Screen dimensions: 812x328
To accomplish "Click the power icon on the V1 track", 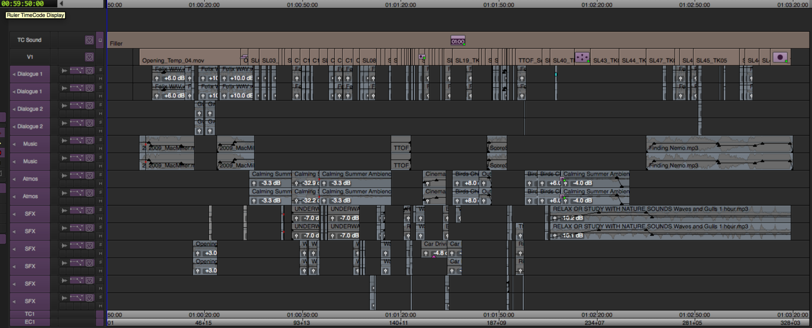I will (89, 57).
